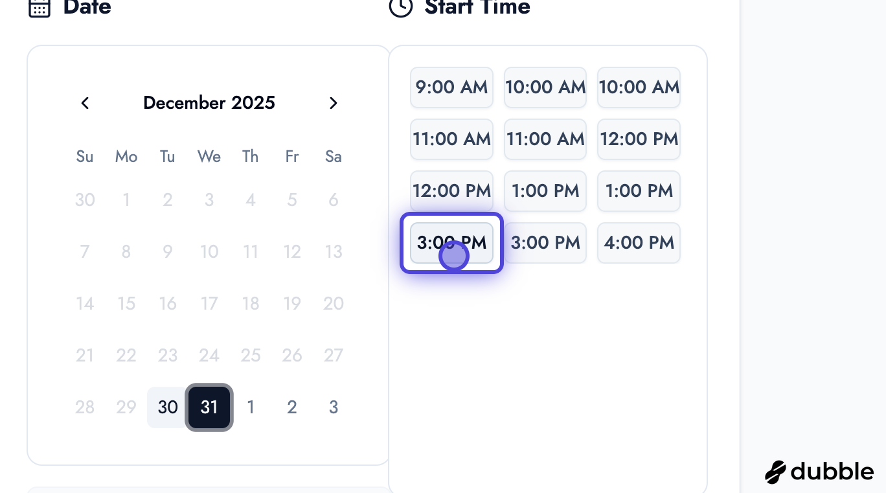Click the calendar icon beside Date
Image resolution: width=886 pixels, height=493 pixels.
[x=40, y=8]
